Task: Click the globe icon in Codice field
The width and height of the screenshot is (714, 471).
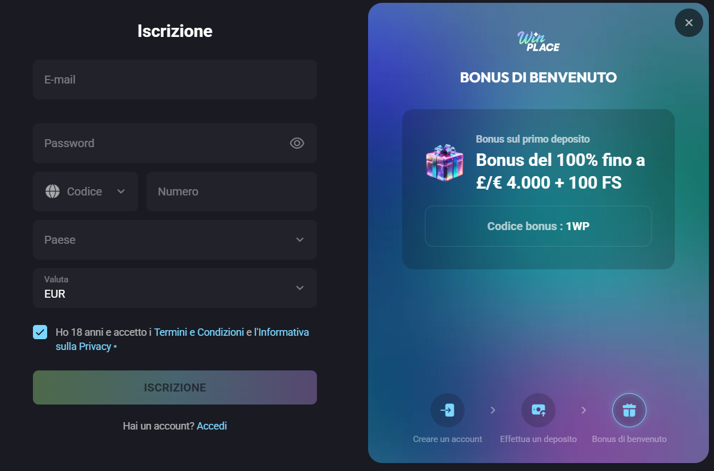Action: [x=52, y=191]
